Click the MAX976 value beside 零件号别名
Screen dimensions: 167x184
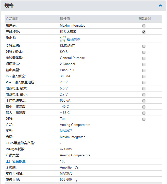(66, 173)
